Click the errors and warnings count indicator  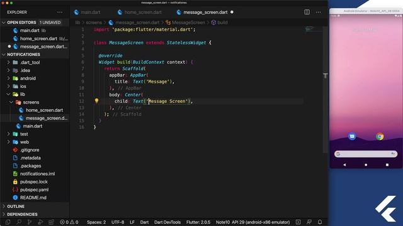[69, 222]
